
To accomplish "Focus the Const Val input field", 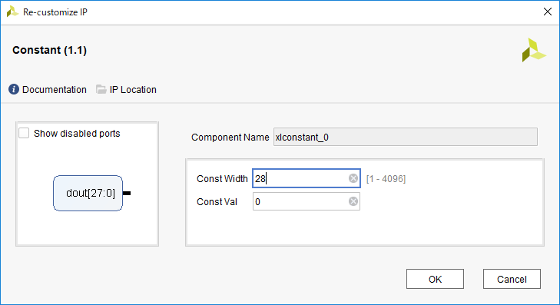I will point(307,201).
